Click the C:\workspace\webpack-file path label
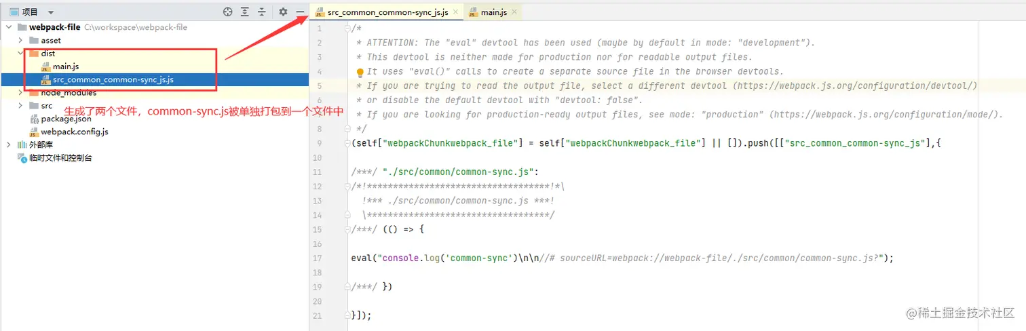The image size is (1026, 331). (136, 28)
